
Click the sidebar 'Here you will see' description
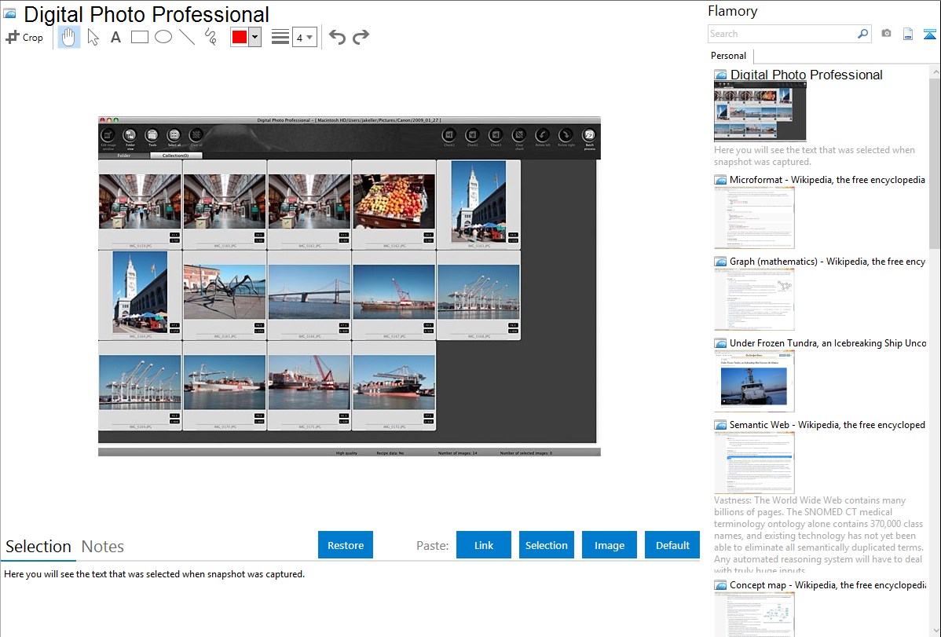pos(815,156)
